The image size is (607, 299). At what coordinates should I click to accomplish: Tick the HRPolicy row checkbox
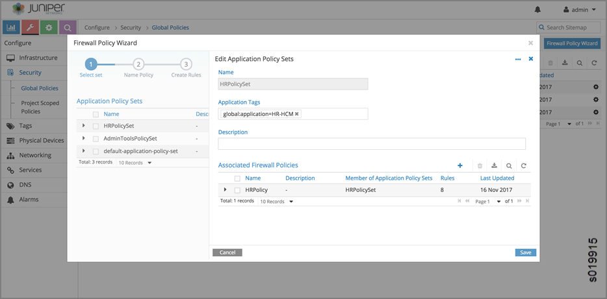(x=237, y=190)
